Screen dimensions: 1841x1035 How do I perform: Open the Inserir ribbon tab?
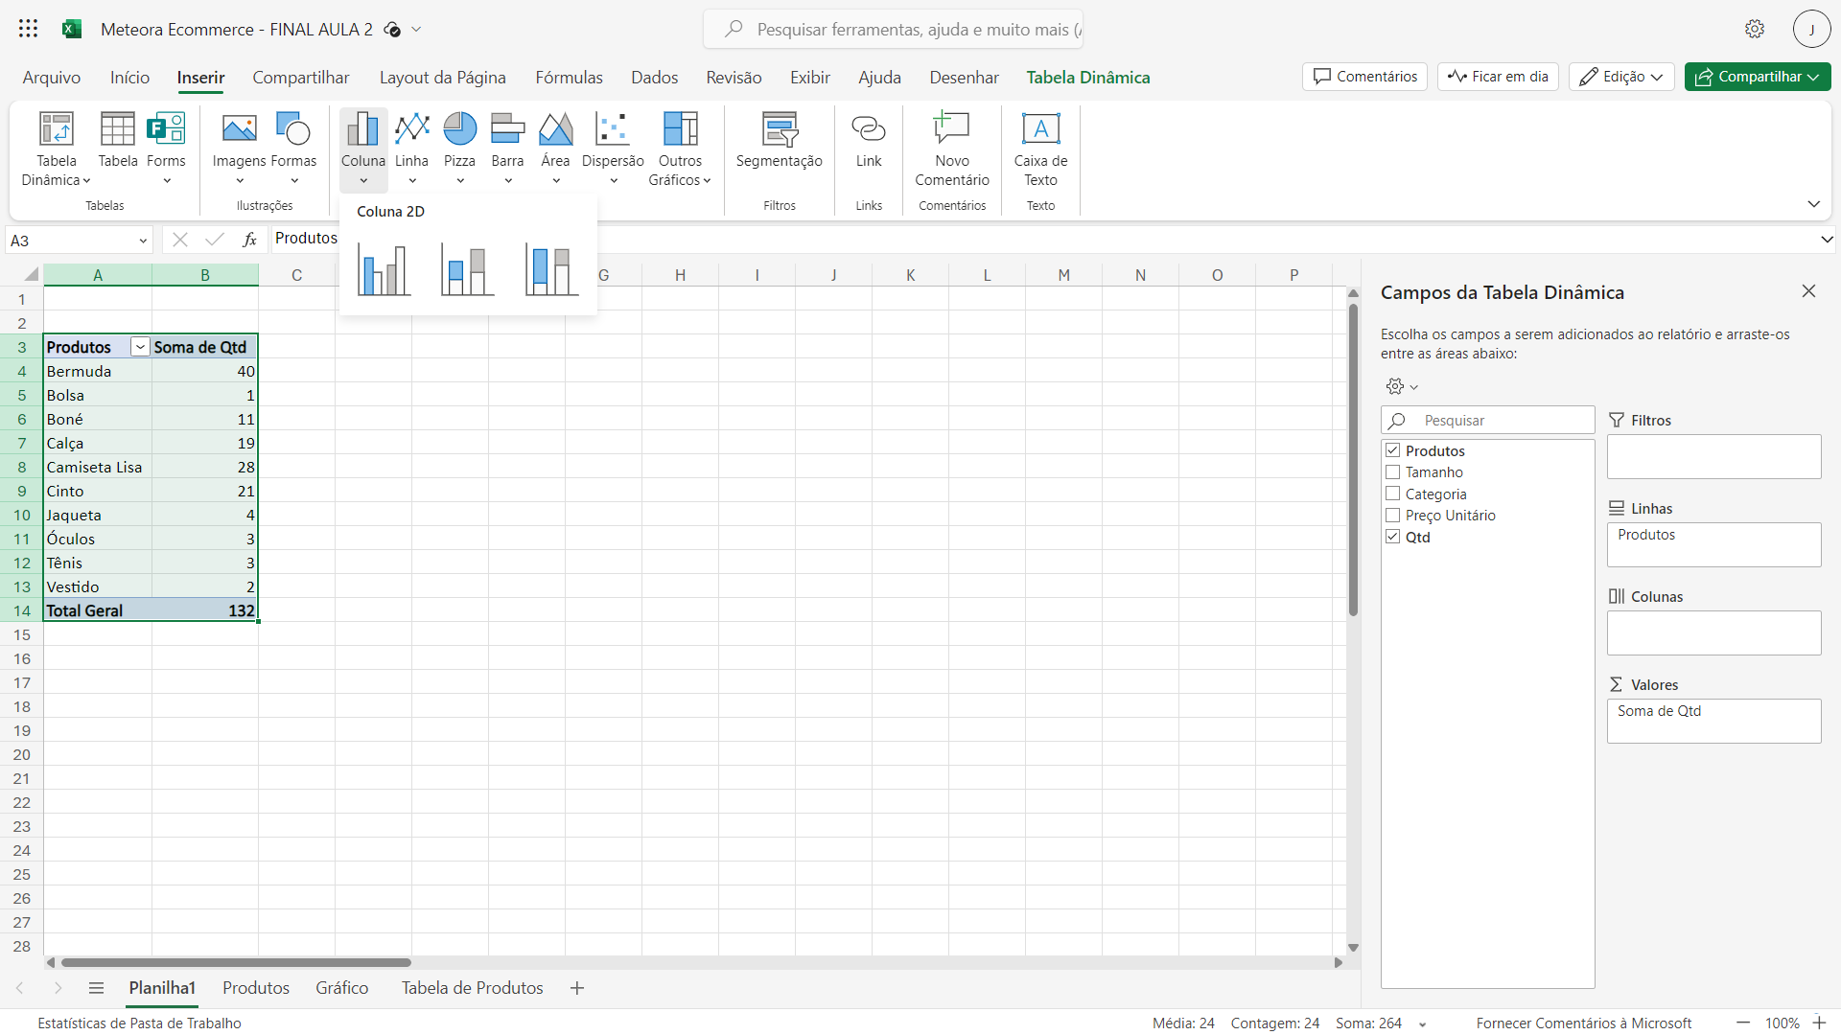(x=201, y=77)
